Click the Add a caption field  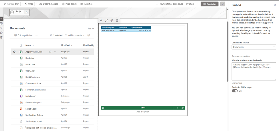pyautogui.click(x=143, y=112)
